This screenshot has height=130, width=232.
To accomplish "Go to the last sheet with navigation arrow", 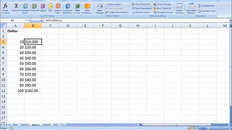I will [x=9, y=125].
